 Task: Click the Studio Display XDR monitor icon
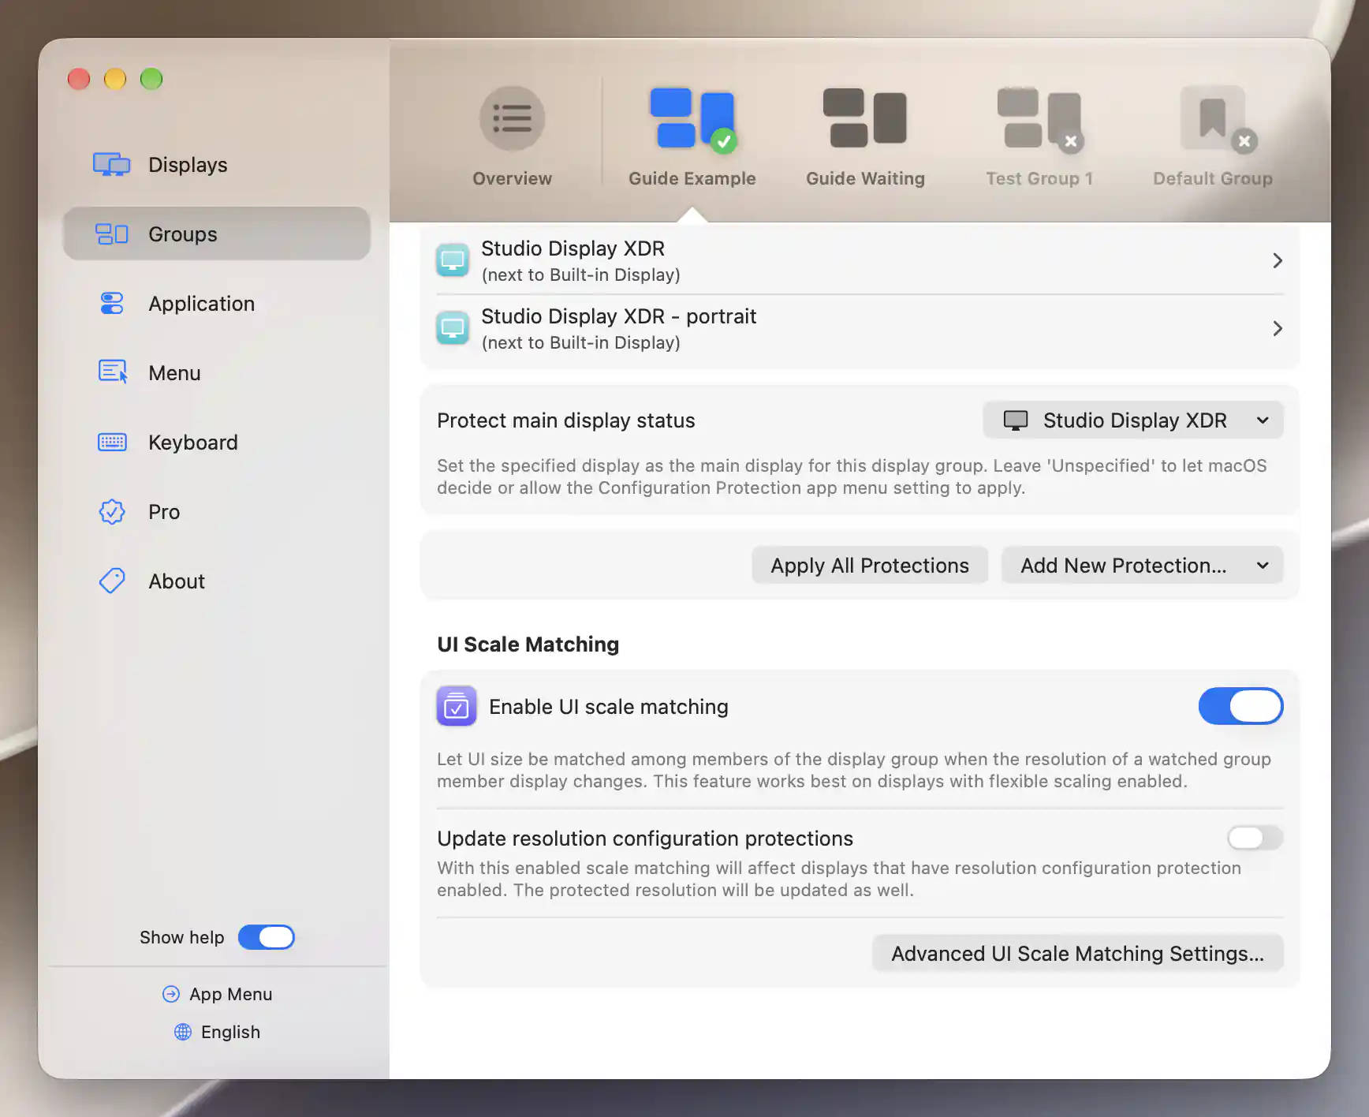tap(453, 260)
